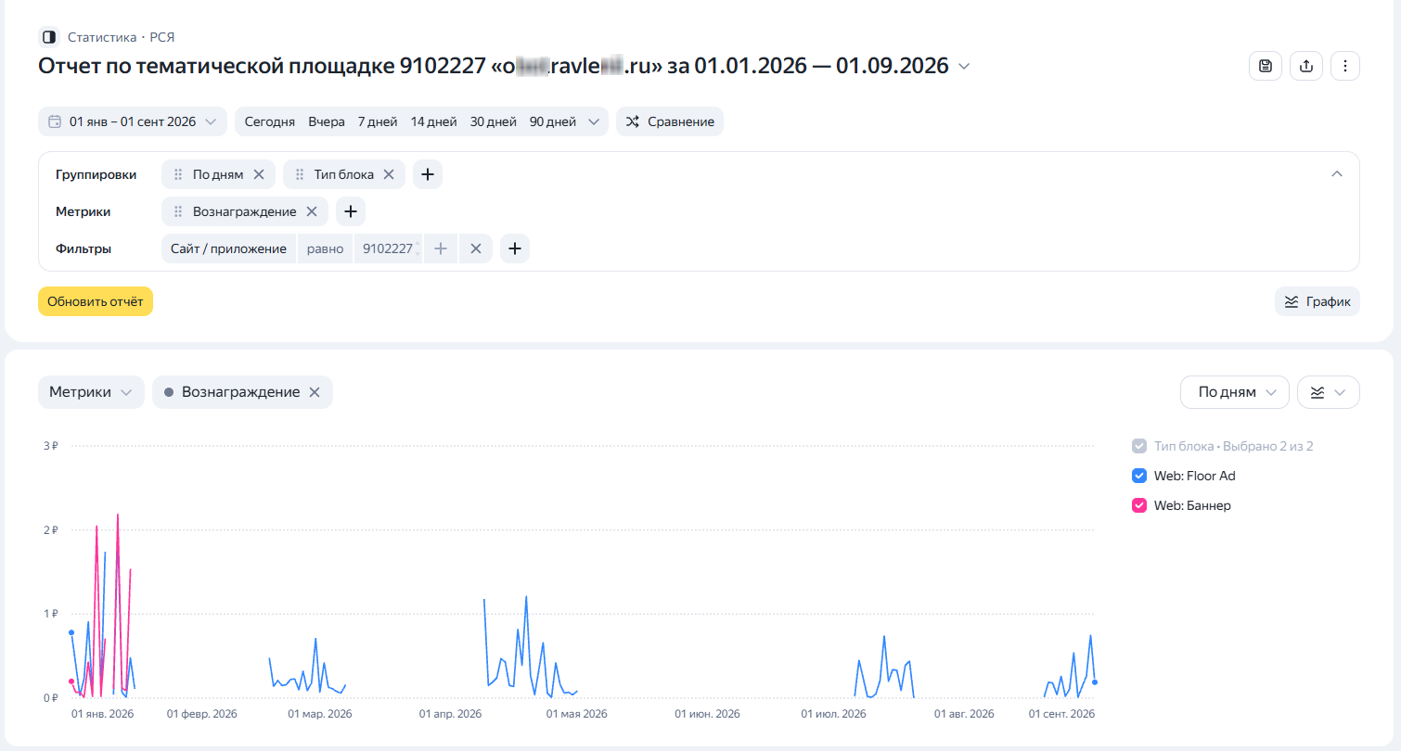Remove the 'Тип блока' grouping chip

click(389, 174)
